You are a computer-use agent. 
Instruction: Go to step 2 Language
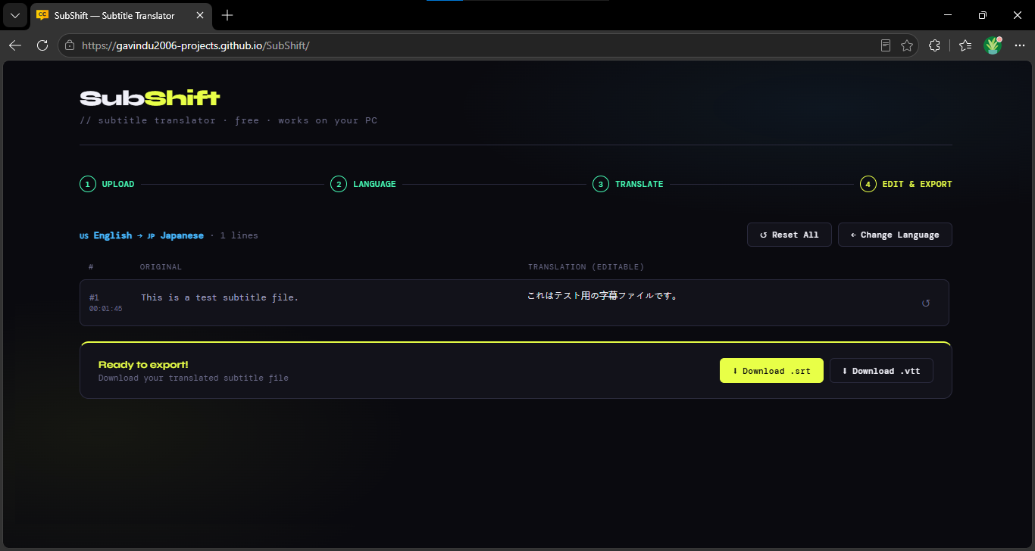pos(363,184)
